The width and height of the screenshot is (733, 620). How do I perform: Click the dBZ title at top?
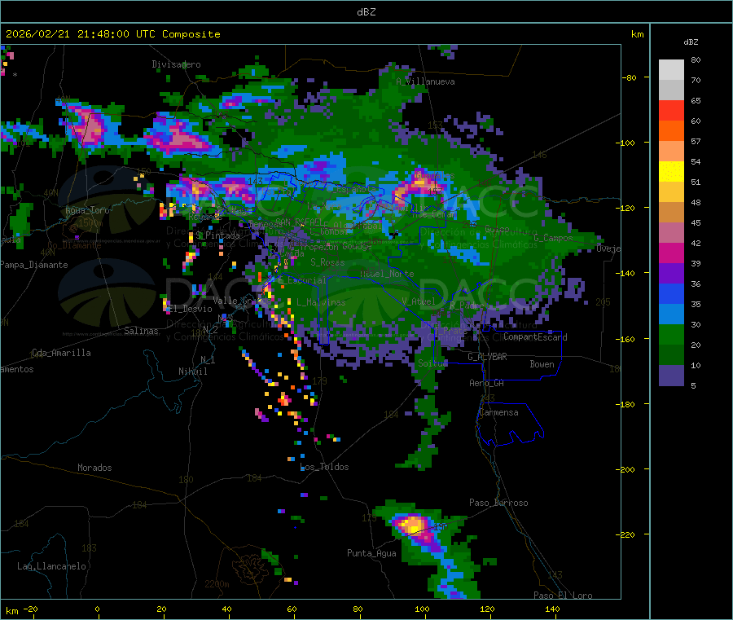click(366, 12)
